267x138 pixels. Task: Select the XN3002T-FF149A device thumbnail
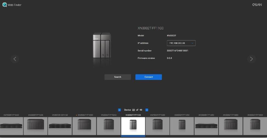(182, 126)
